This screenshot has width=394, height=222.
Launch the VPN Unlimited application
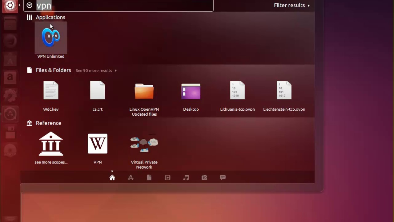coord(51,40)
